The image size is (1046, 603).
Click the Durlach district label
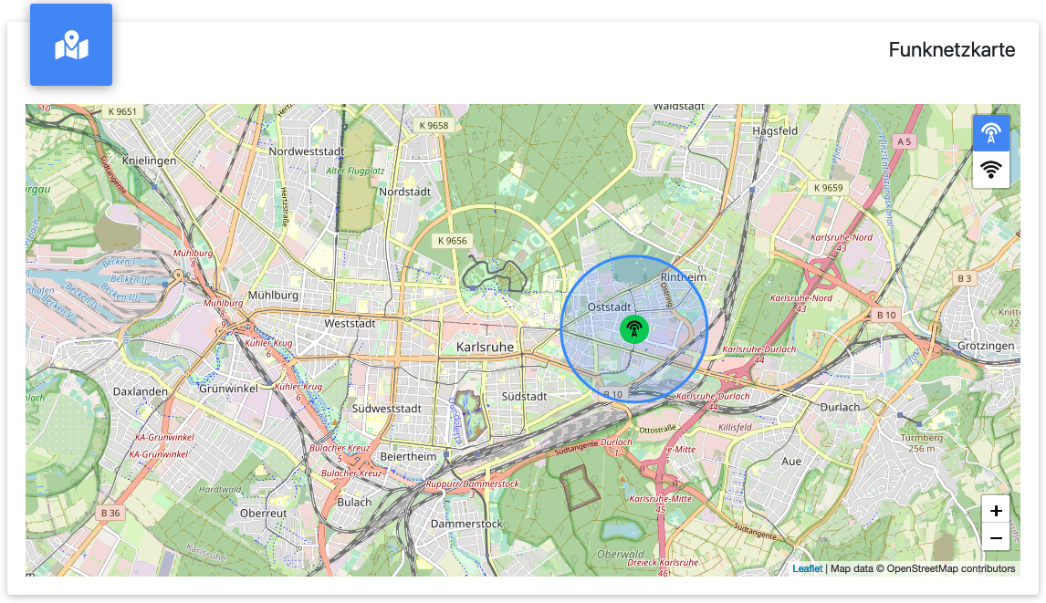[x=840, y=407]
